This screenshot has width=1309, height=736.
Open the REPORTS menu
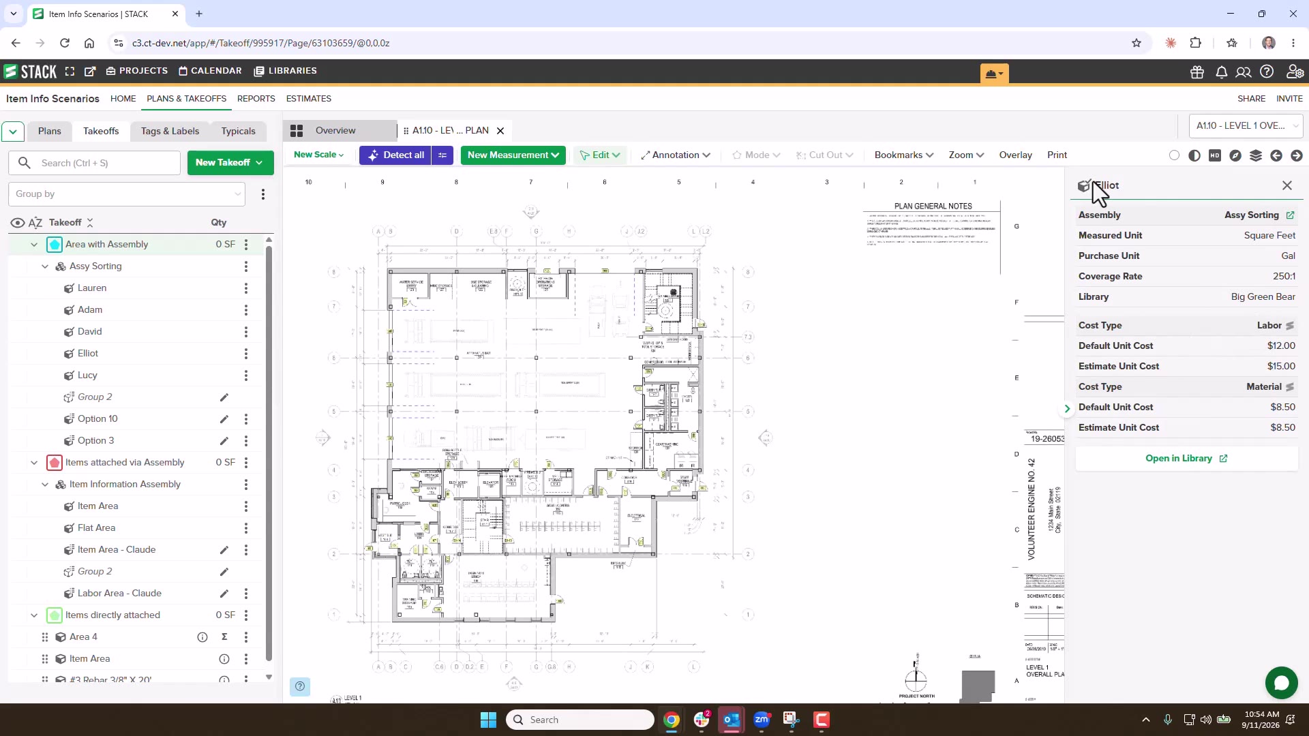(x=256, y=99)
